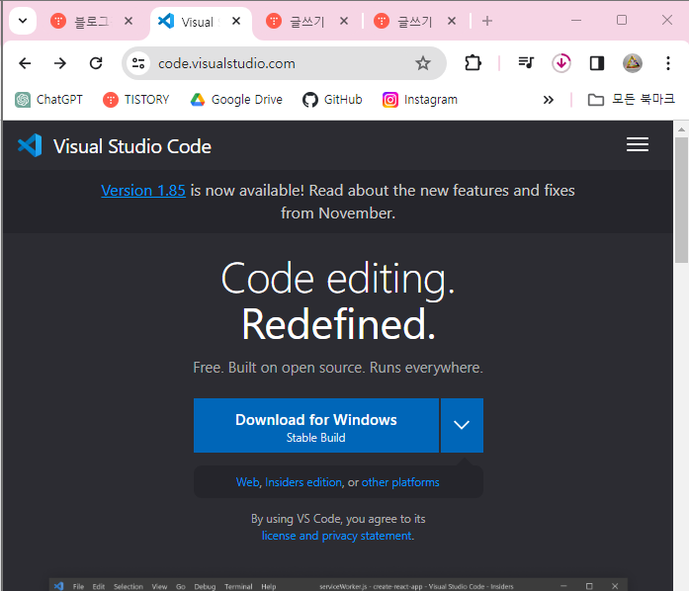
Task: Click the scrollbar up arrow
Action: click(681, 129)
